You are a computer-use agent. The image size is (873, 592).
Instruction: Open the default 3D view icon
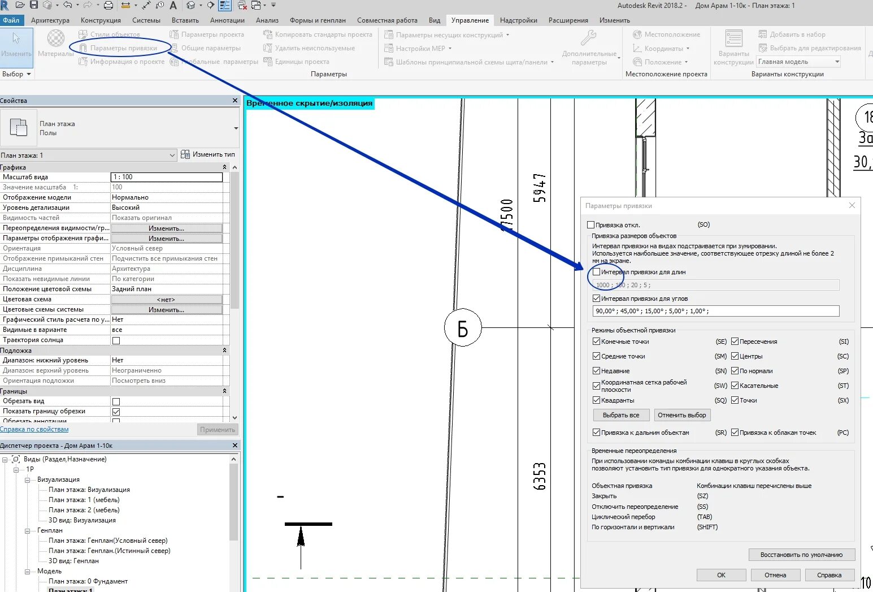pos(190,5)
